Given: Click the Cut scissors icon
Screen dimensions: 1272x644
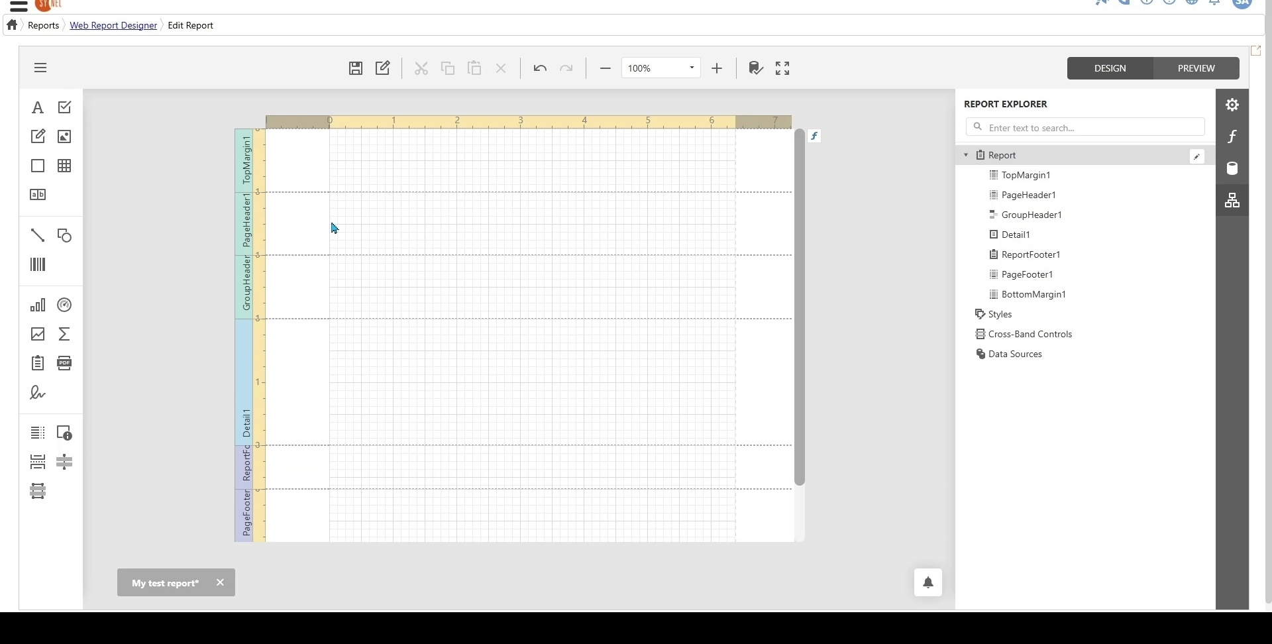Looking at the screenshot, I should click(x=421, y=68).
